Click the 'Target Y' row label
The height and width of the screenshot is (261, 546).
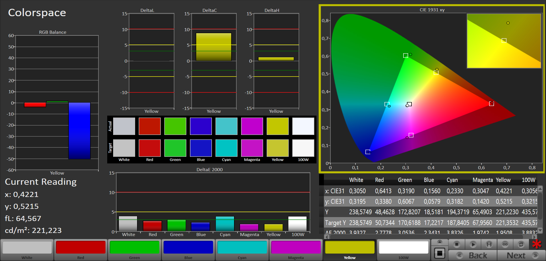[336, 223]
